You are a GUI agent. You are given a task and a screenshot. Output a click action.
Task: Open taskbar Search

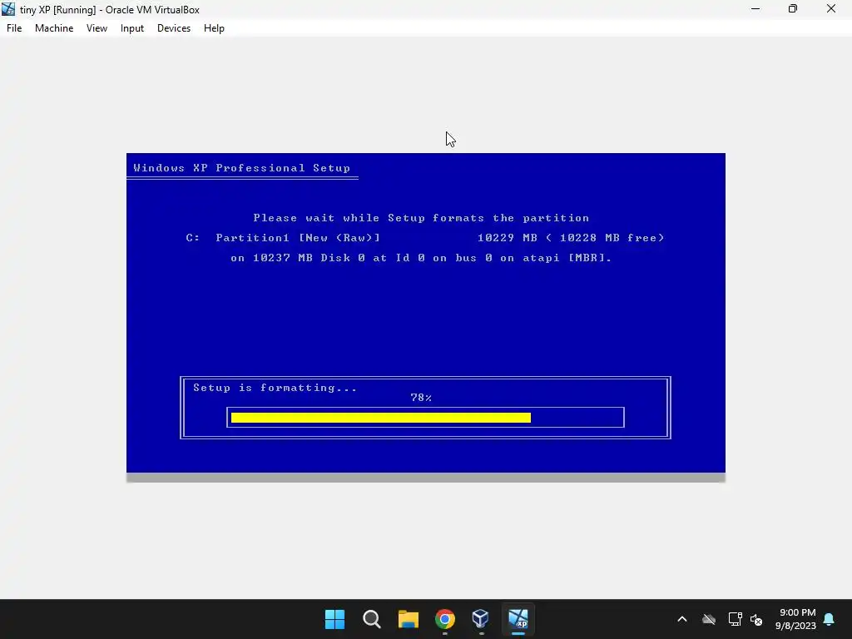372,619
